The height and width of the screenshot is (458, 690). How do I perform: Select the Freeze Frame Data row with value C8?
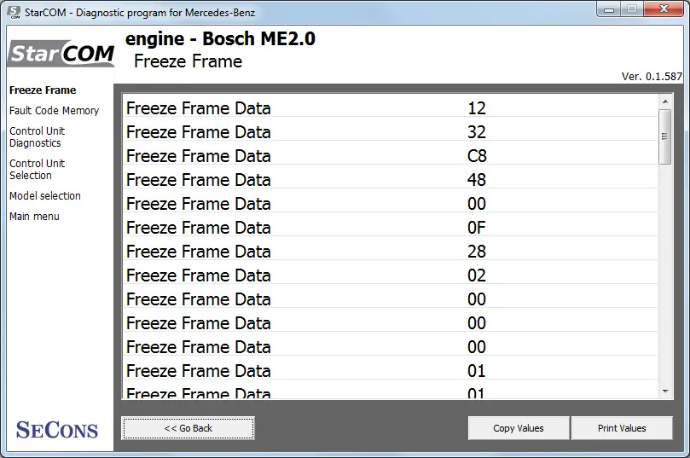pyautogui.click(x=391, y=156)
